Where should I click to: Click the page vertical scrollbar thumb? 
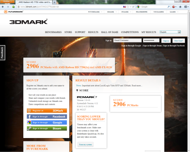click(189, 38)
